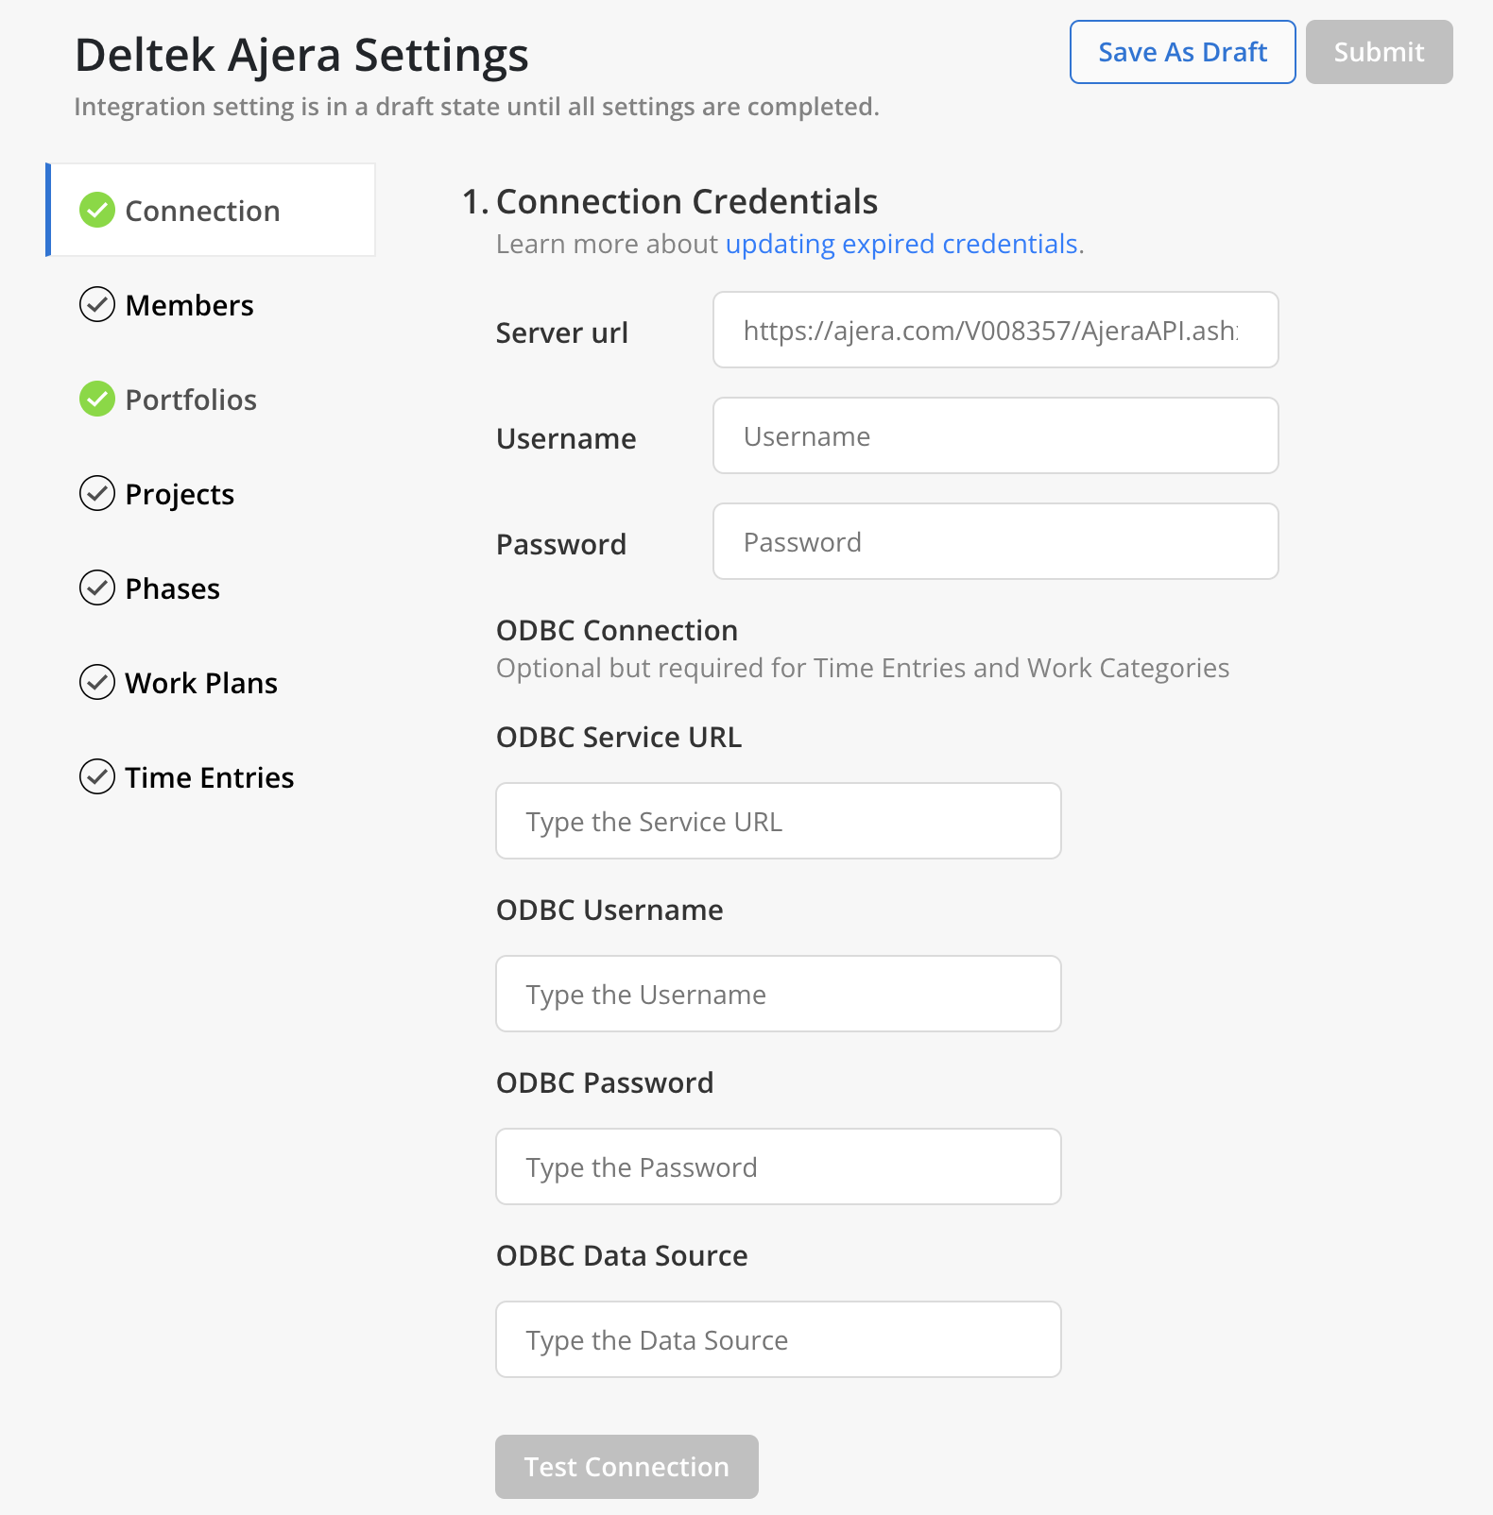Click the Submit button

tap(1379, 52)
